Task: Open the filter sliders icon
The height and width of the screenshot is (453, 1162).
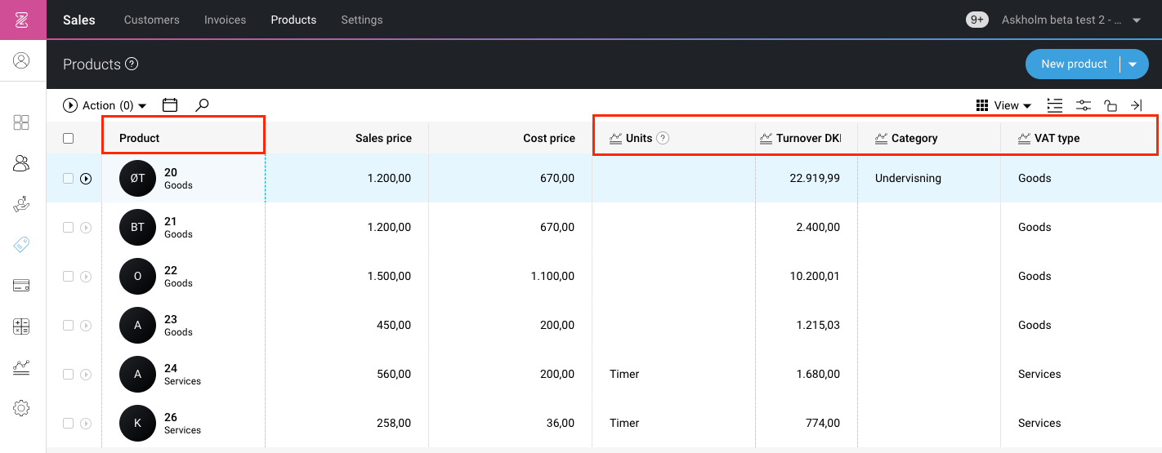Action: coord(1084,104)
